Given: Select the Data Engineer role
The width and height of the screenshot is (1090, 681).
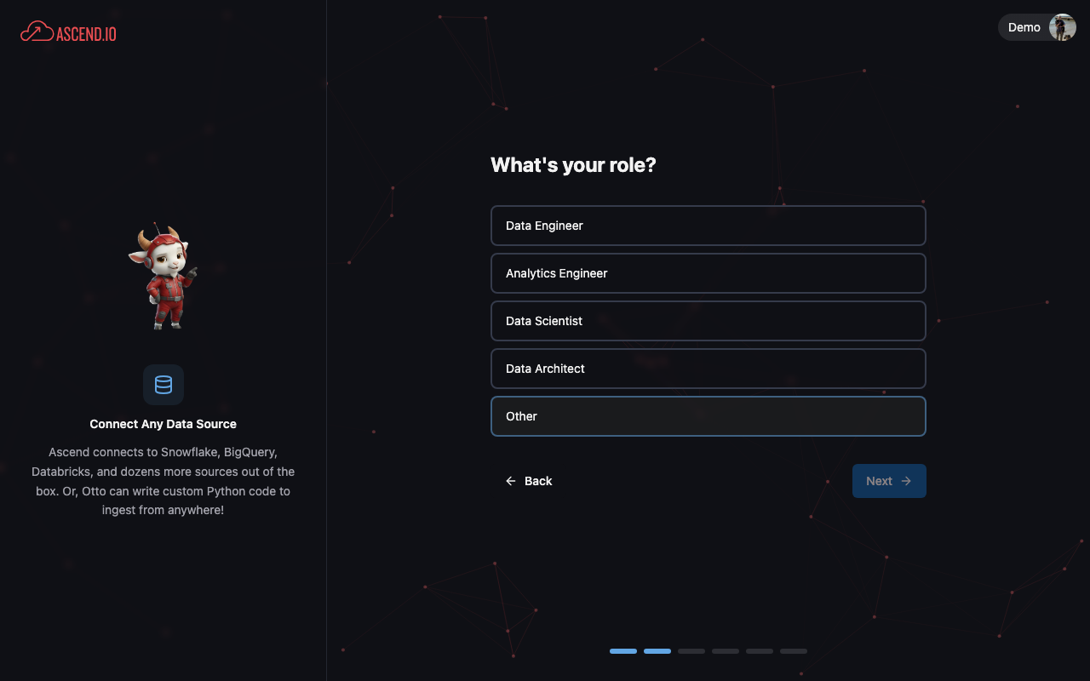Looking at the screenshot, I should click(708, 226).
